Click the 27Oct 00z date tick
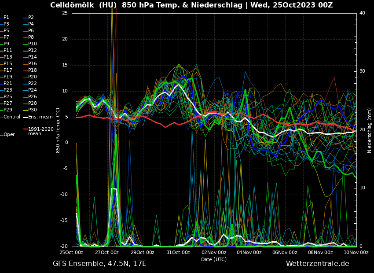This screenshot has width=374, height=273. [x=107, y=253]
